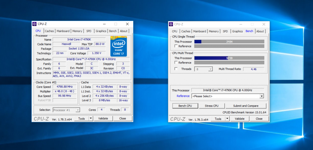313x150 pixels.
Task: Open the Reference <Please Select> dropdown
Action: (227, 96)
